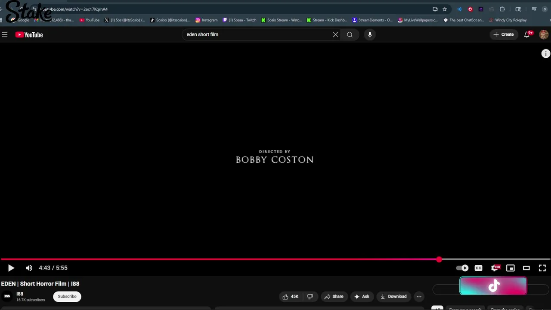Enter full screen mode
This screenshot has height=310, width=551.
click(542, 268)
